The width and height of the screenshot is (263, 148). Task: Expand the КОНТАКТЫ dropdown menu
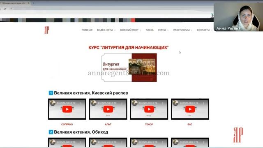click(x=205, y=30)
